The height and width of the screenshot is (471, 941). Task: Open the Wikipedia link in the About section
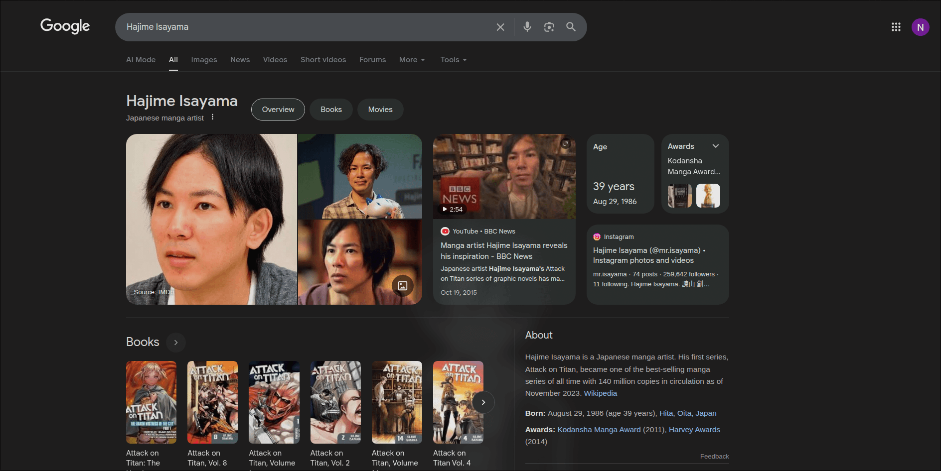pyautogui.click(x=600, y=393)
